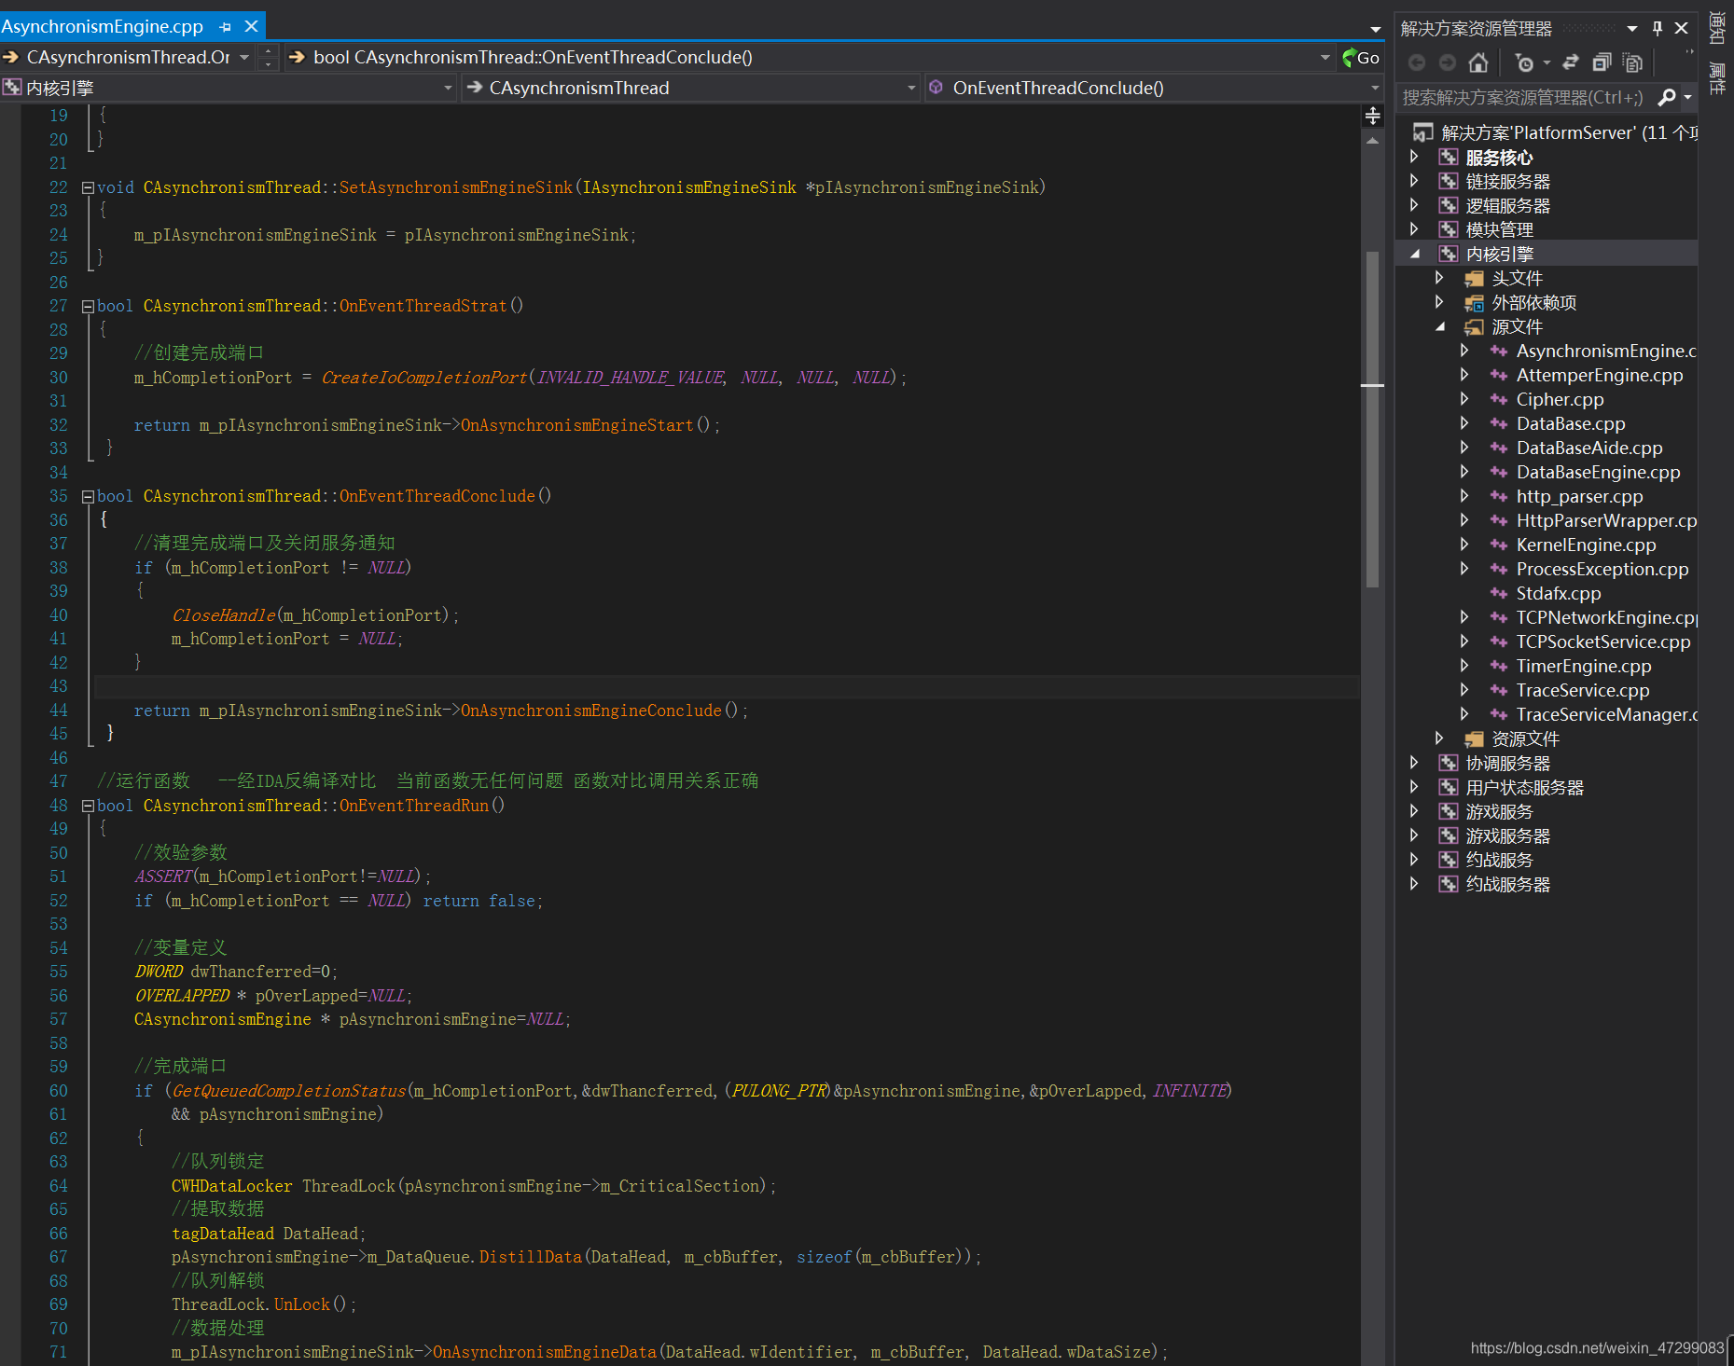
Task: Click the Collapse All icon in Solution Explorer
Action: click(1602, 62)
